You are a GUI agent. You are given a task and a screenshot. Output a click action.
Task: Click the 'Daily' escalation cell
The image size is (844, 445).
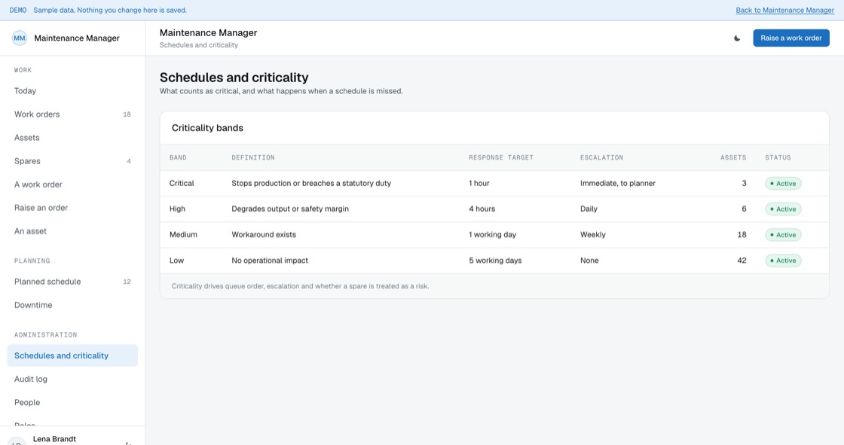pos(589,209)
